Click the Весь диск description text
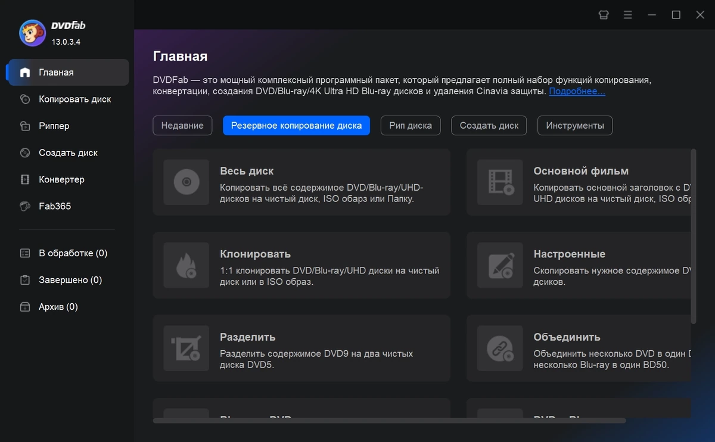The image size is (715, 442). tap(322, 193)
